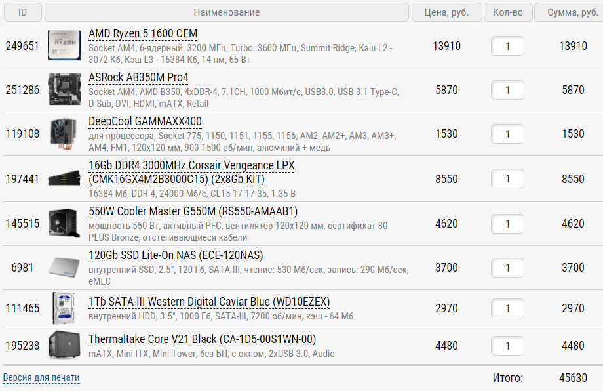The width and height of the screenshot is (603, 391).
Task: Open the 1Tb Western Digital Caviar Blue link
Action: tap(209, 302)
